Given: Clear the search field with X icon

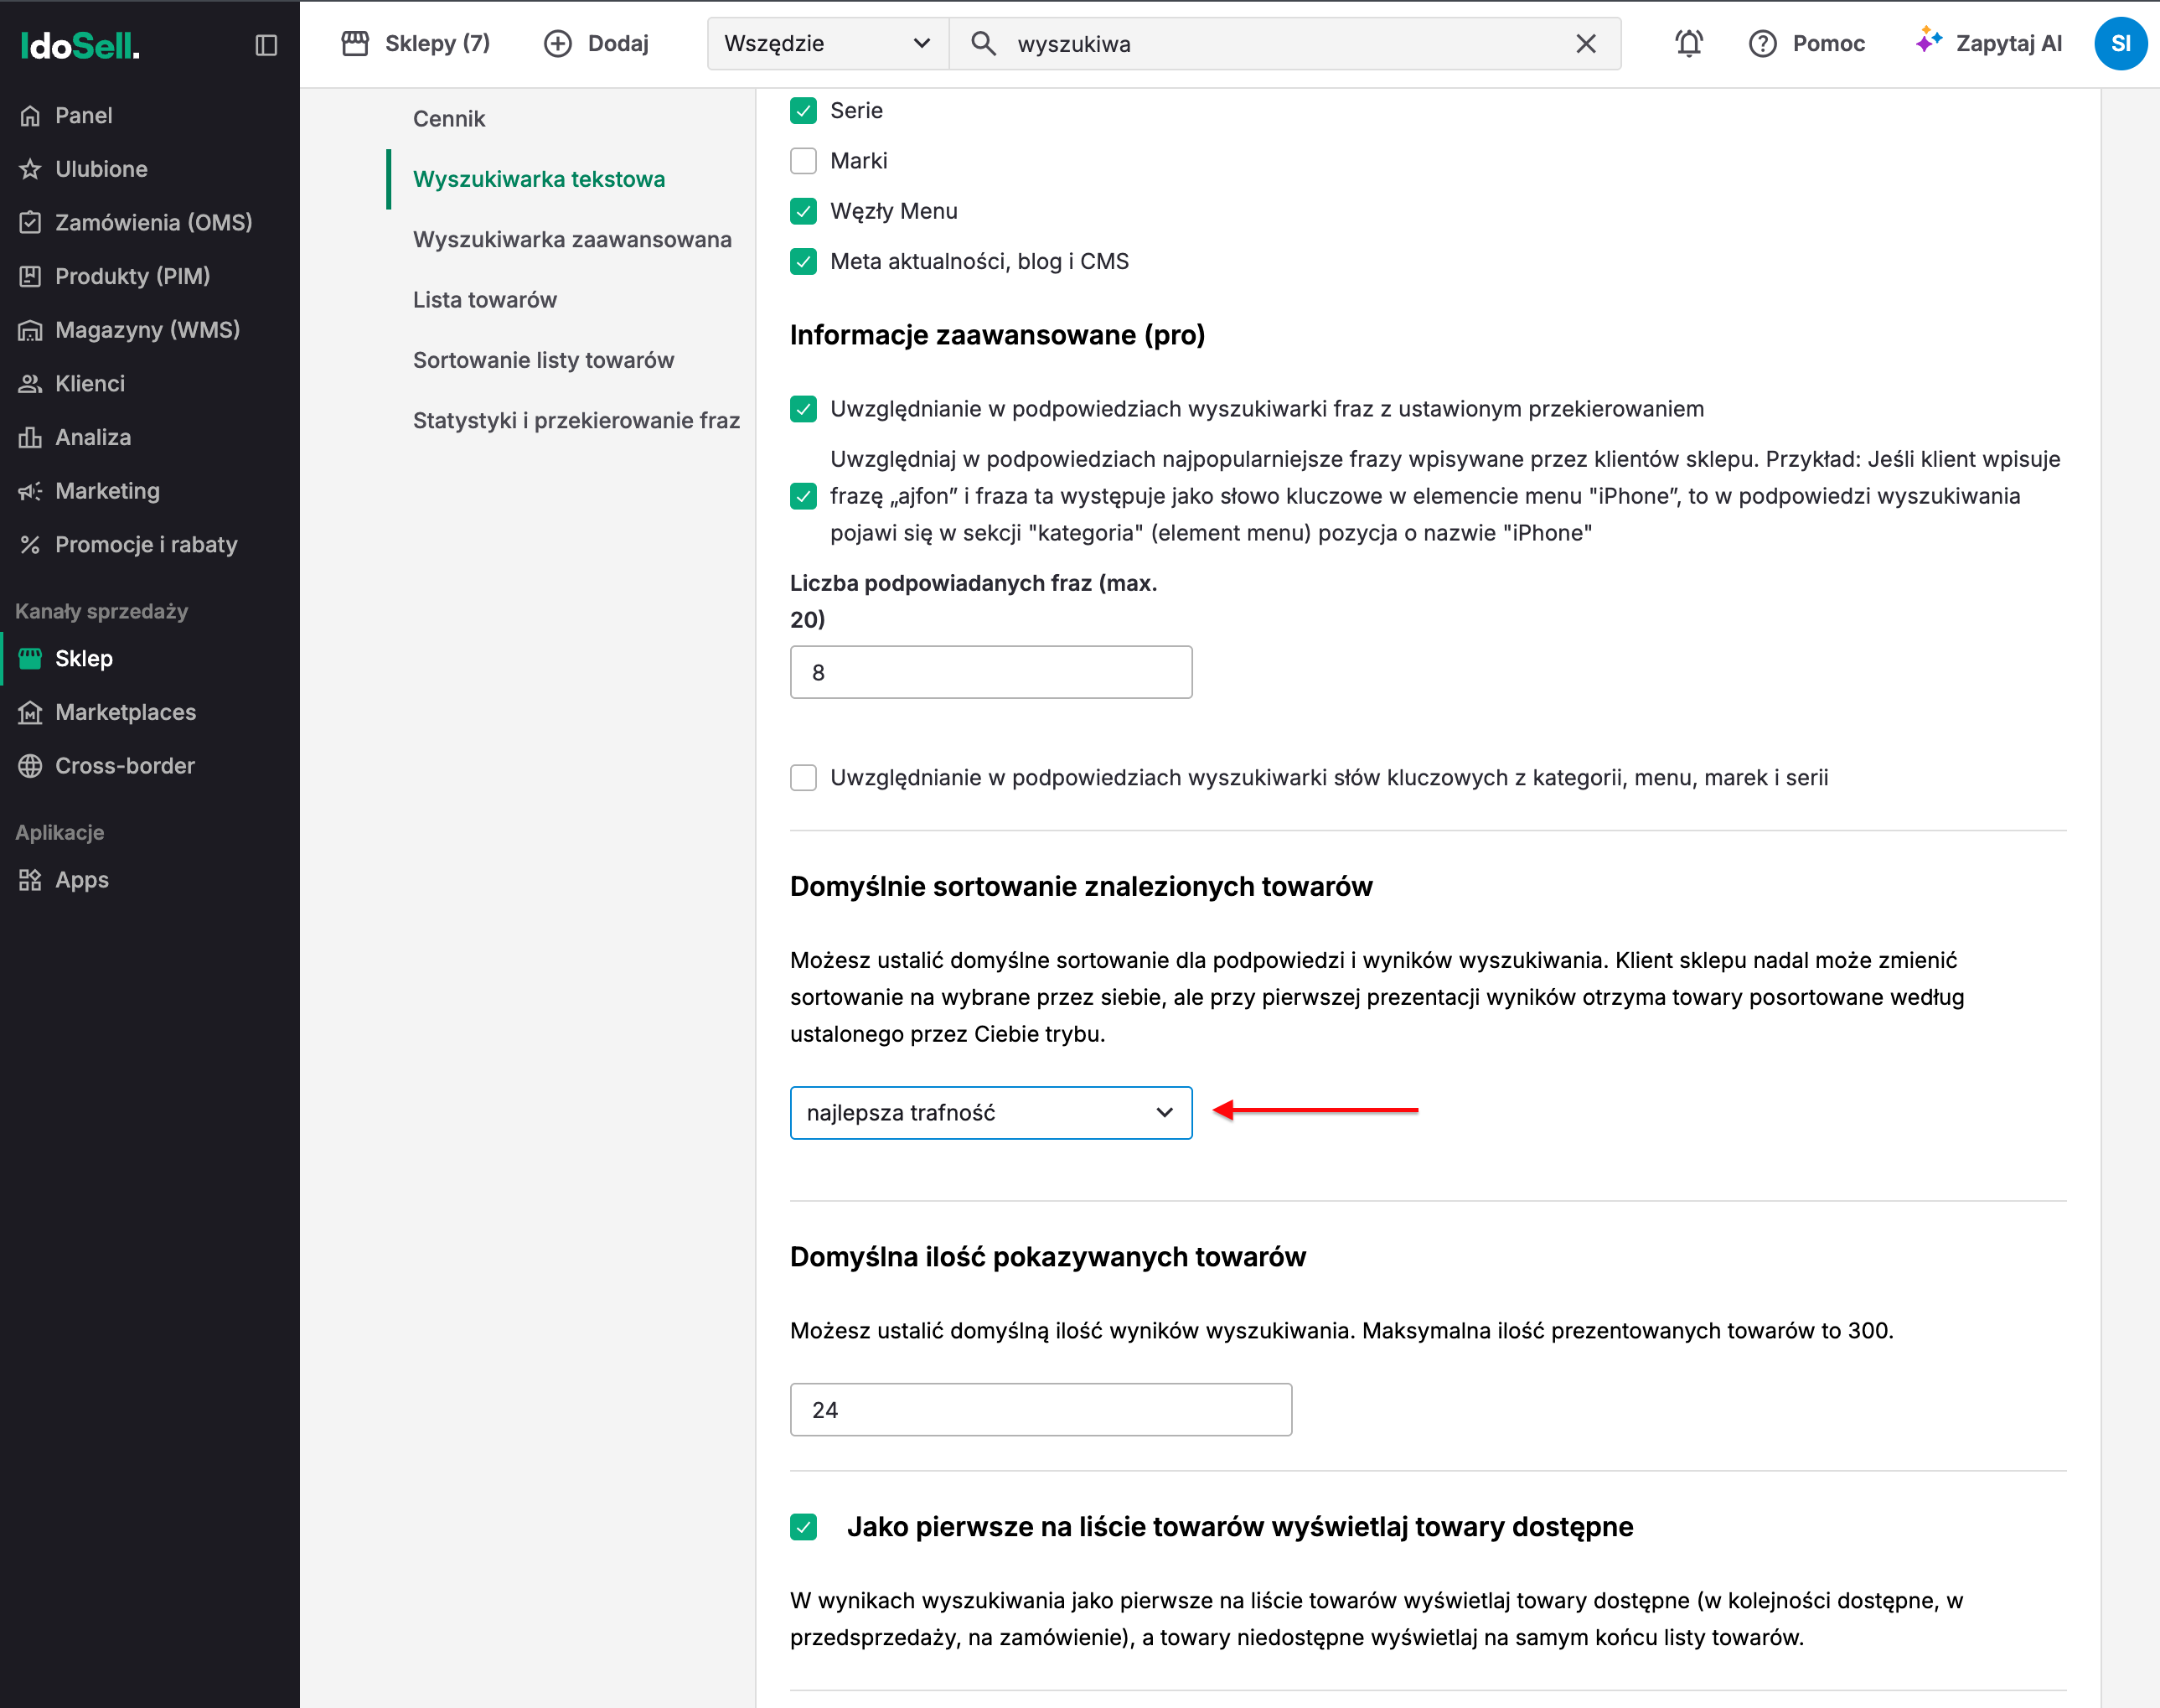Looking at the screenshot, I should pos(1585,44).
